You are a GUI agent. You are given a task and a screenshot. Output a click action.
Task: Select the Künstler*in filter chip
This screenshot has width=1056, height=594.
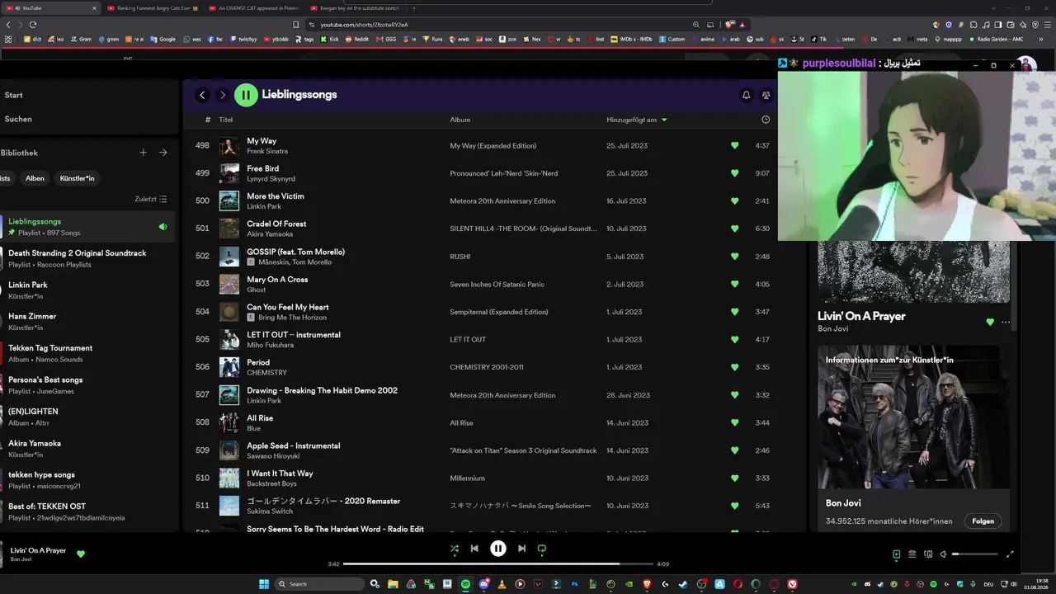coord(77,178)
